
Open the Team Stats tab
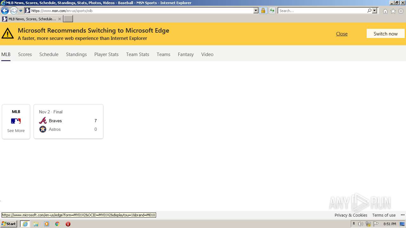[x=137, y=54]
